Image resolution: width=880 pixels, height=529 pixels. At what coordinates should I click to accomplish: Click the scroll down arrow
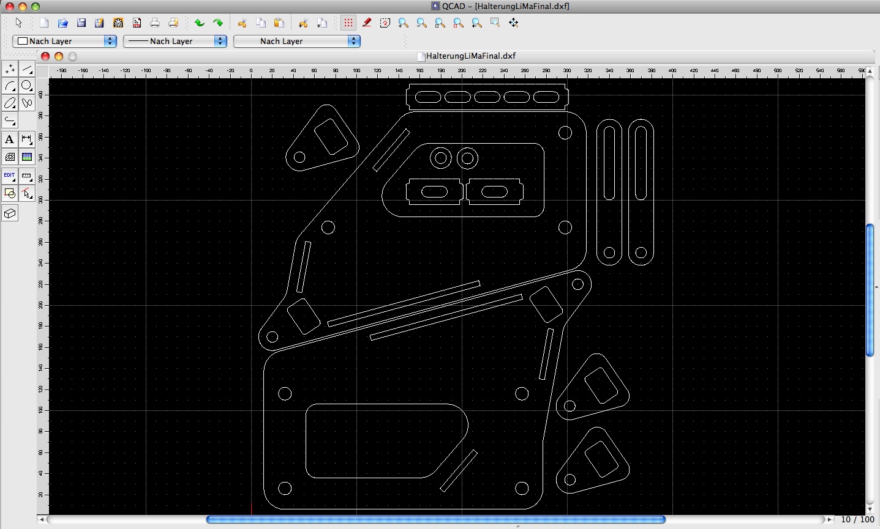coord(870,509)
